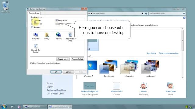This screenshot has height=109, width=195.
Task: Select the Computer icon in preview list
Action: tap(36, 36)
